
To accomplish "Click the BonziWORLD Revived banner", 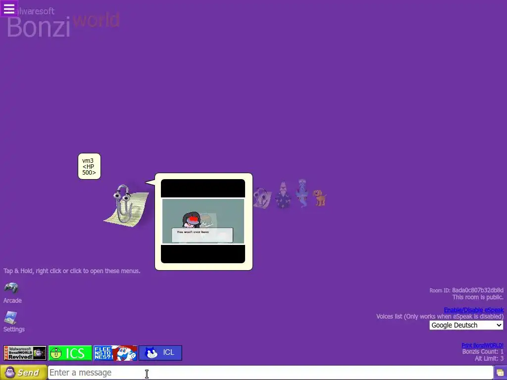I will click(25, 353).
